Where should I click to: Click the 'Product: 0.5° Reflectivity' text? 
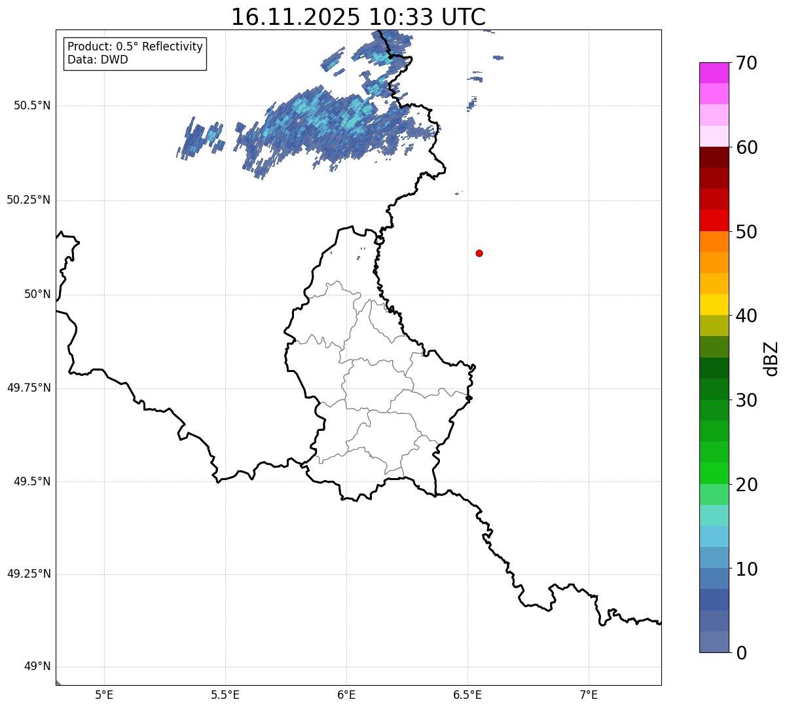[135, 47]
